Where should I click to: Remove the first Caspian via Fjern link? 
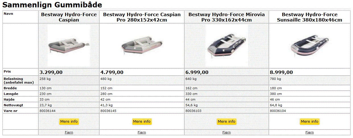coord(69,132)
